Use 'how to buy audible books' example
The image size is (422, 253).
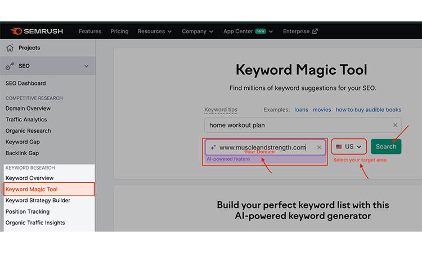pos(368,110)
